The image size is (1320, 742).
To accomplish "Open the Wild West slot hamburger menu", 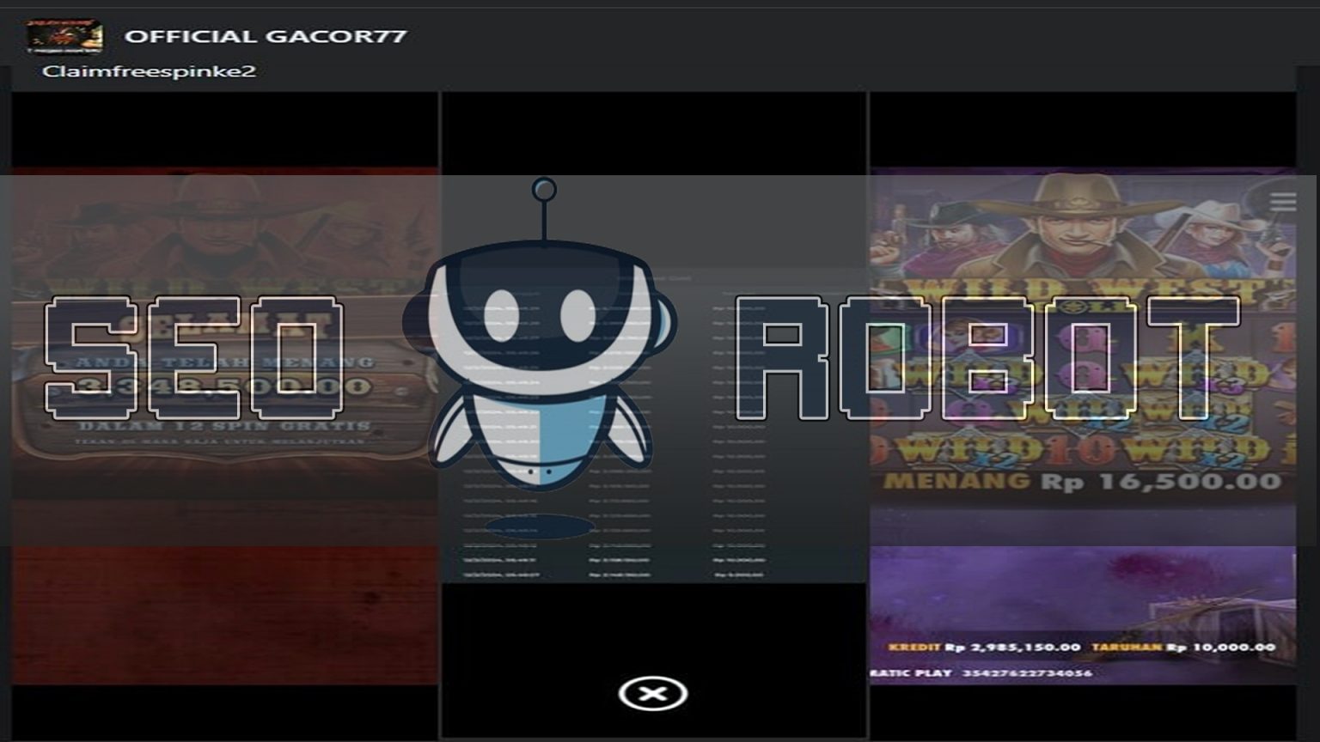I will coord(1283,202).
